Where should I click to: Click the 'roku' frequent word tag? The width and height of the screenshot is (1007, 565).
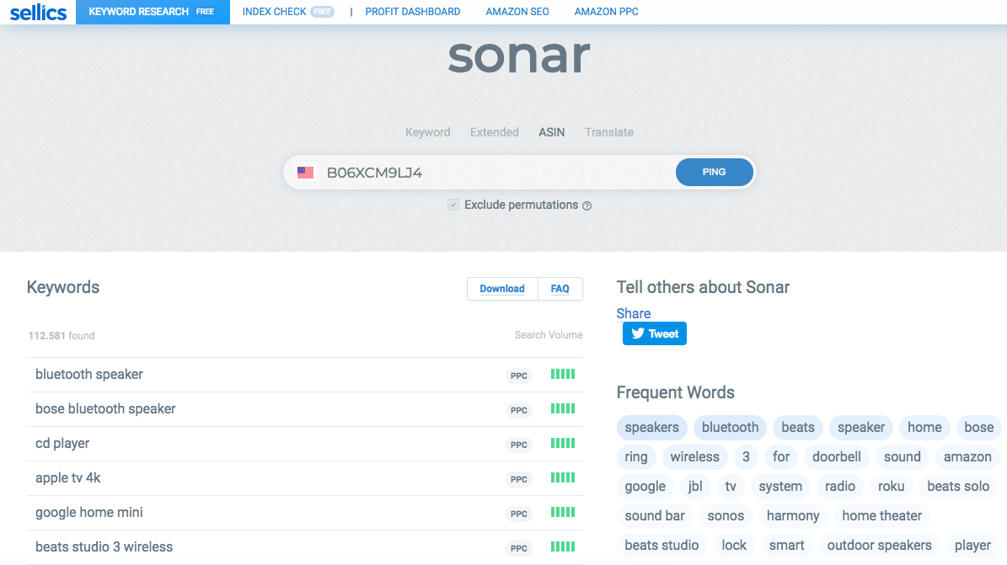pyautogui.click(x=891, y=487)
